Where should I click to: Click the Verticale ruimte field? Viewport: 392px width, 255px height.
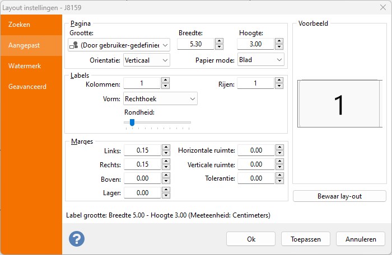pyautogui.click(x=256, y=164)
